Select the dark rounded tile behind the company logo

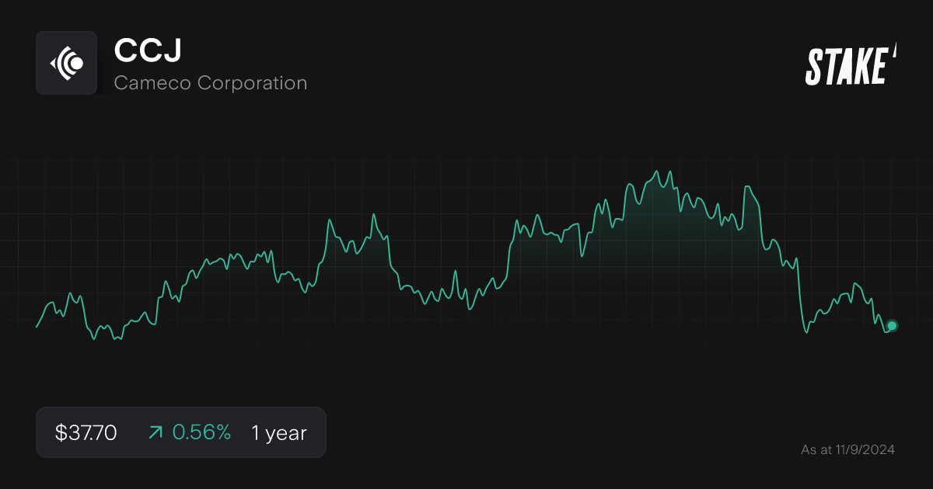point(66,63)
